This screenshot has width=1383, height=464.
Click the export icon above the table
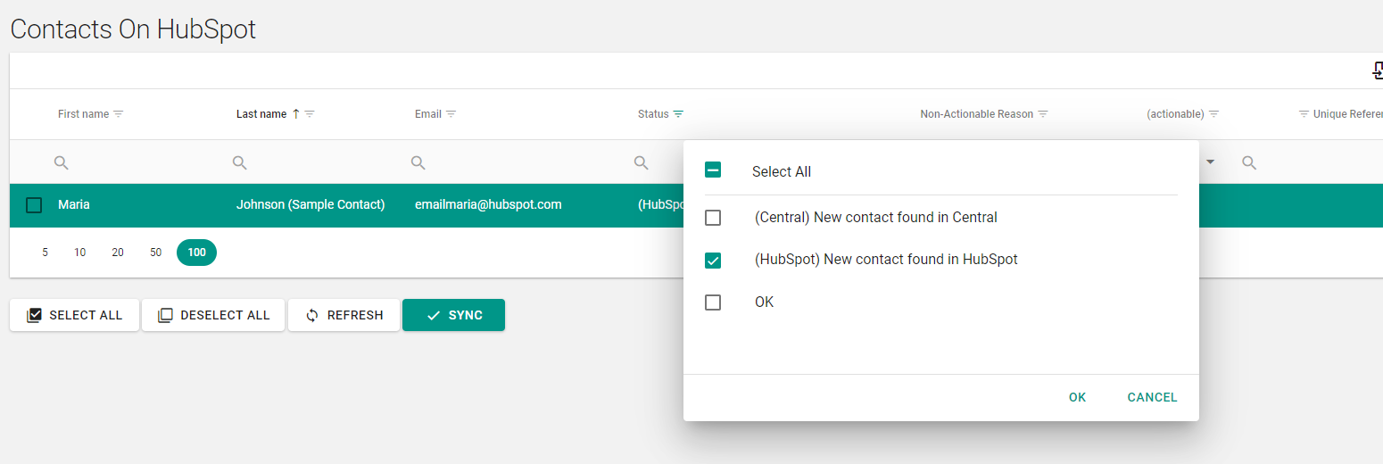coord(1377,70)
